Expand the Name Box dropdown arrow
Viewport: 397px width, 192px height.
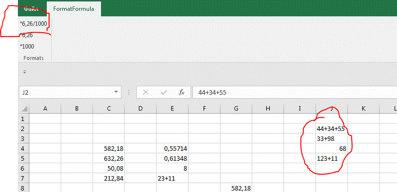click(116, 92)
